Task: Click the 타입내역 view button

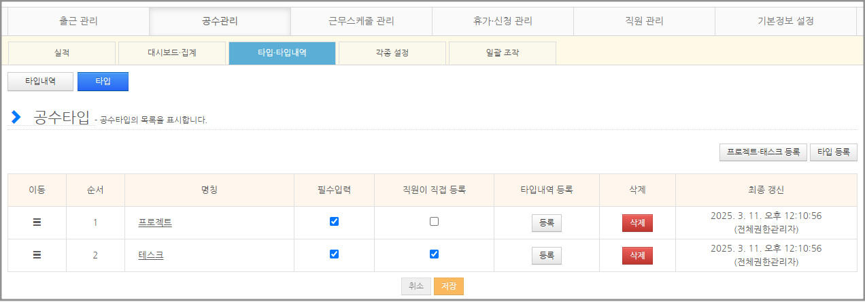Action: coord(40,81)
